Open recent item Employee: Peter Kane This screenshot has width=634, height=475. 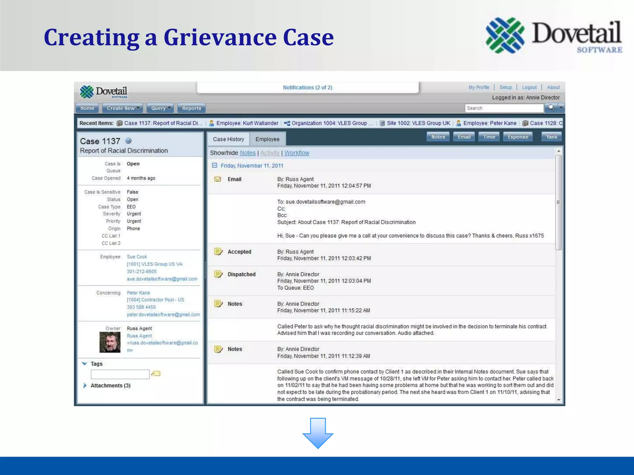click(x=490, y=123)
